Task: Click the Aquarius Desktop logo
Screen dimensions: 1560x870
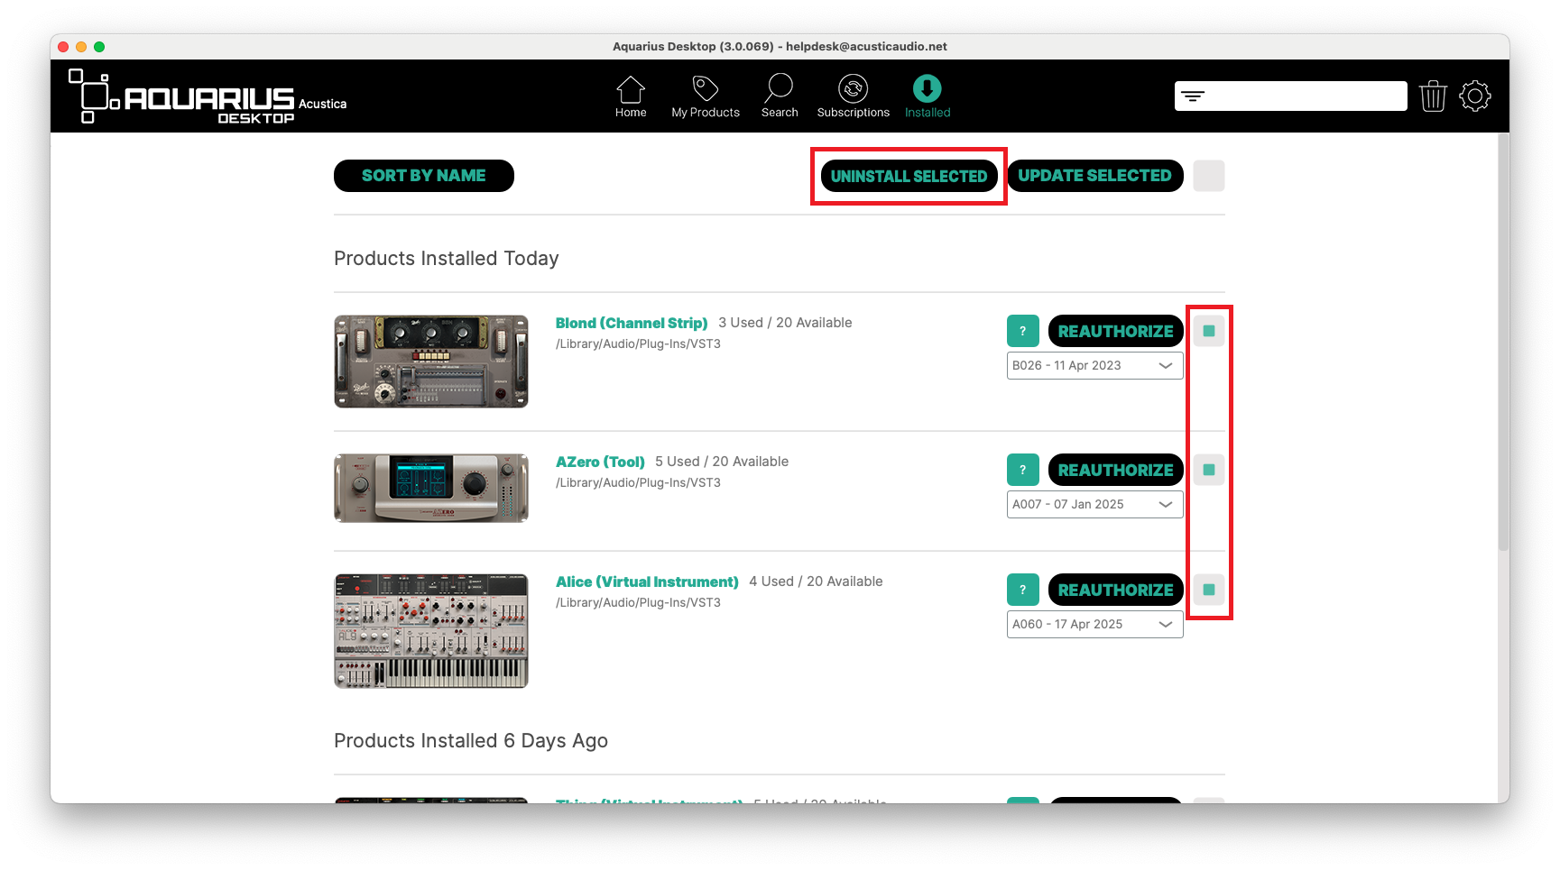Action: [x=208, y=96]
